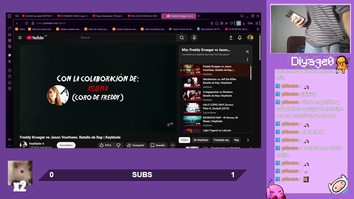Click the YouTube search 'Buscar' field
The height and width of the screenshot is (199, 354).
pos(127,38)
